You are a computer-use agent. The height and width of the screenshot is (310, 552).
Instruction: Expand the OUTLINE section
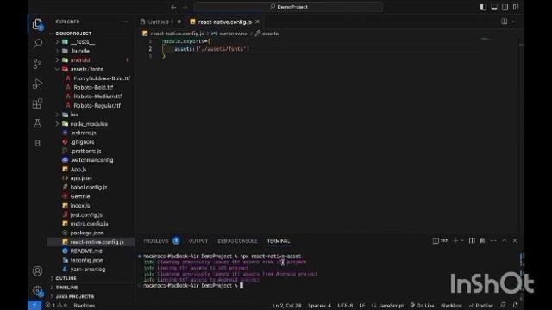click(66, 278)
